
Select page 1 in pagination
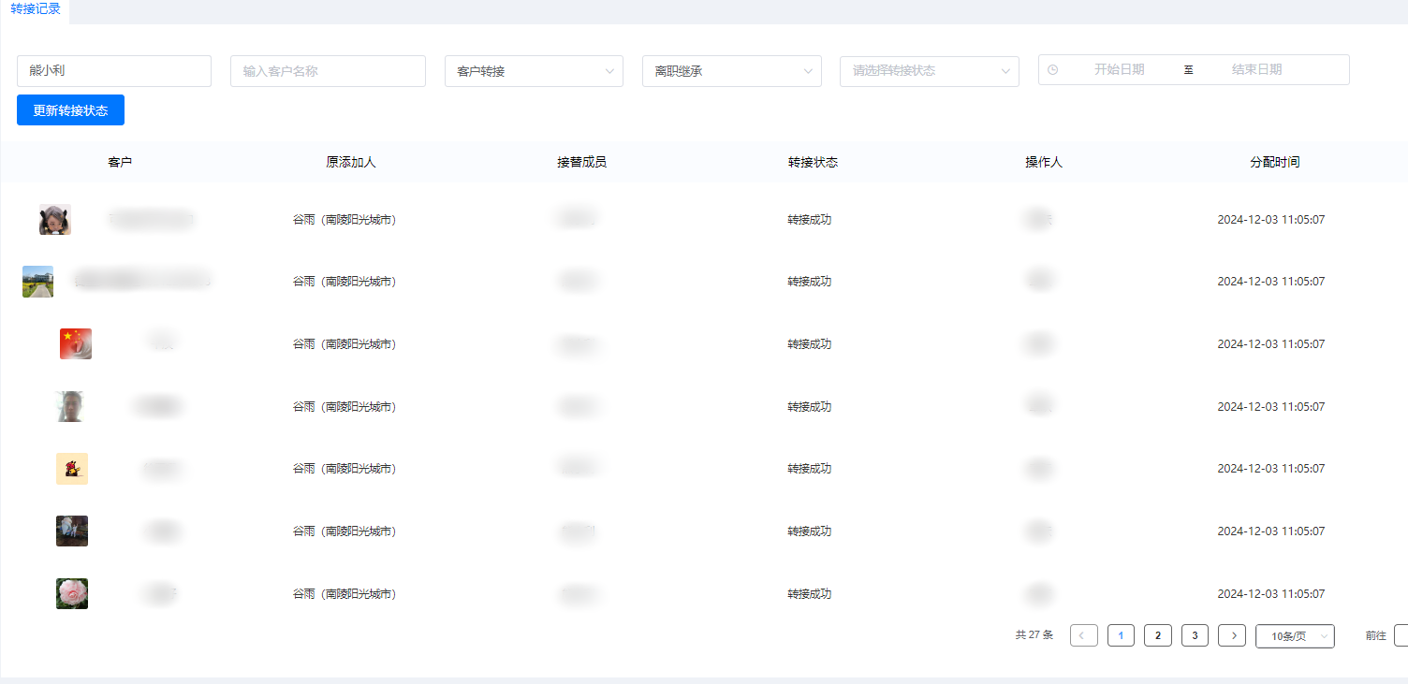pos(1121,635)
